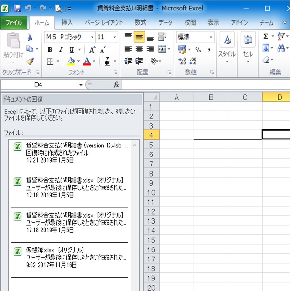This screenshot has height=291, width=290.
Task: Open Print Preview from quick access toolbar
Action: tap(59, 9)
